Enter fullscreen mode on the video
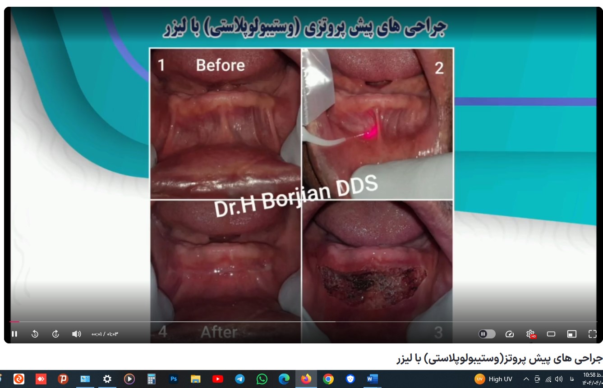Viewport: 603px width, 388px height. [592, 334]
